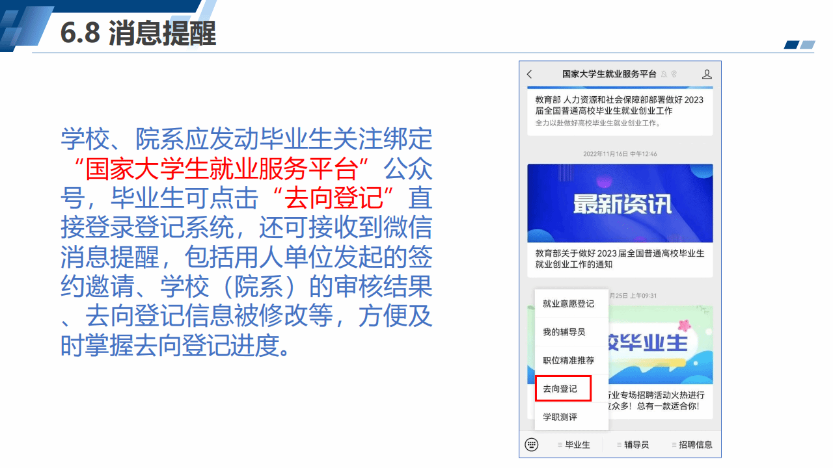Select 我的辅导员 in popup menu
This screenshot has width=833, height=468.
571,332
